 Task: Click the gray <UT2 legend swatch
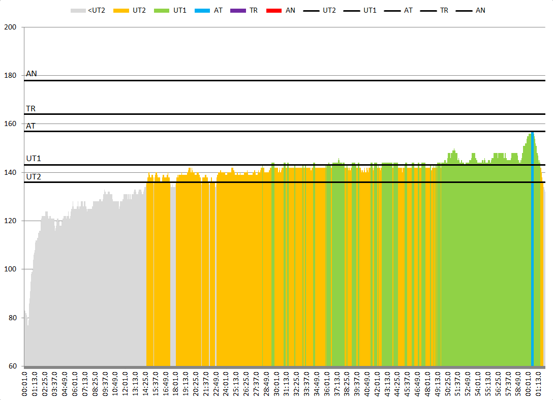78,10
